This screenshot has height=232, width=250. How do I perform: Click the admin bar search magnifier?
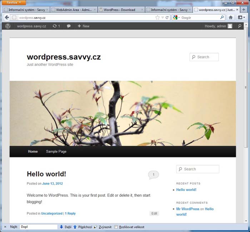click(x=240, y=26)
